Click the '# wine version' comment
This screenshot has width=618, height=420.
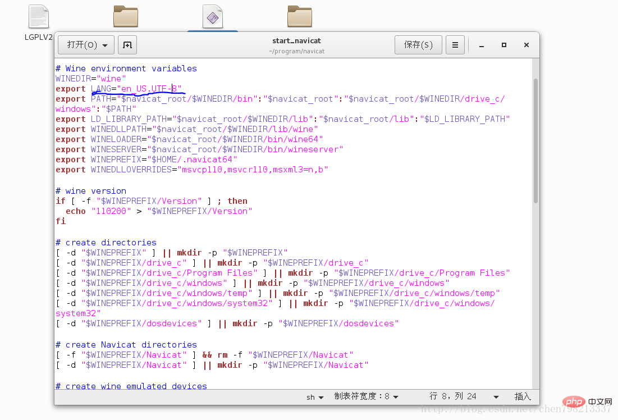[x=91, y=191]
